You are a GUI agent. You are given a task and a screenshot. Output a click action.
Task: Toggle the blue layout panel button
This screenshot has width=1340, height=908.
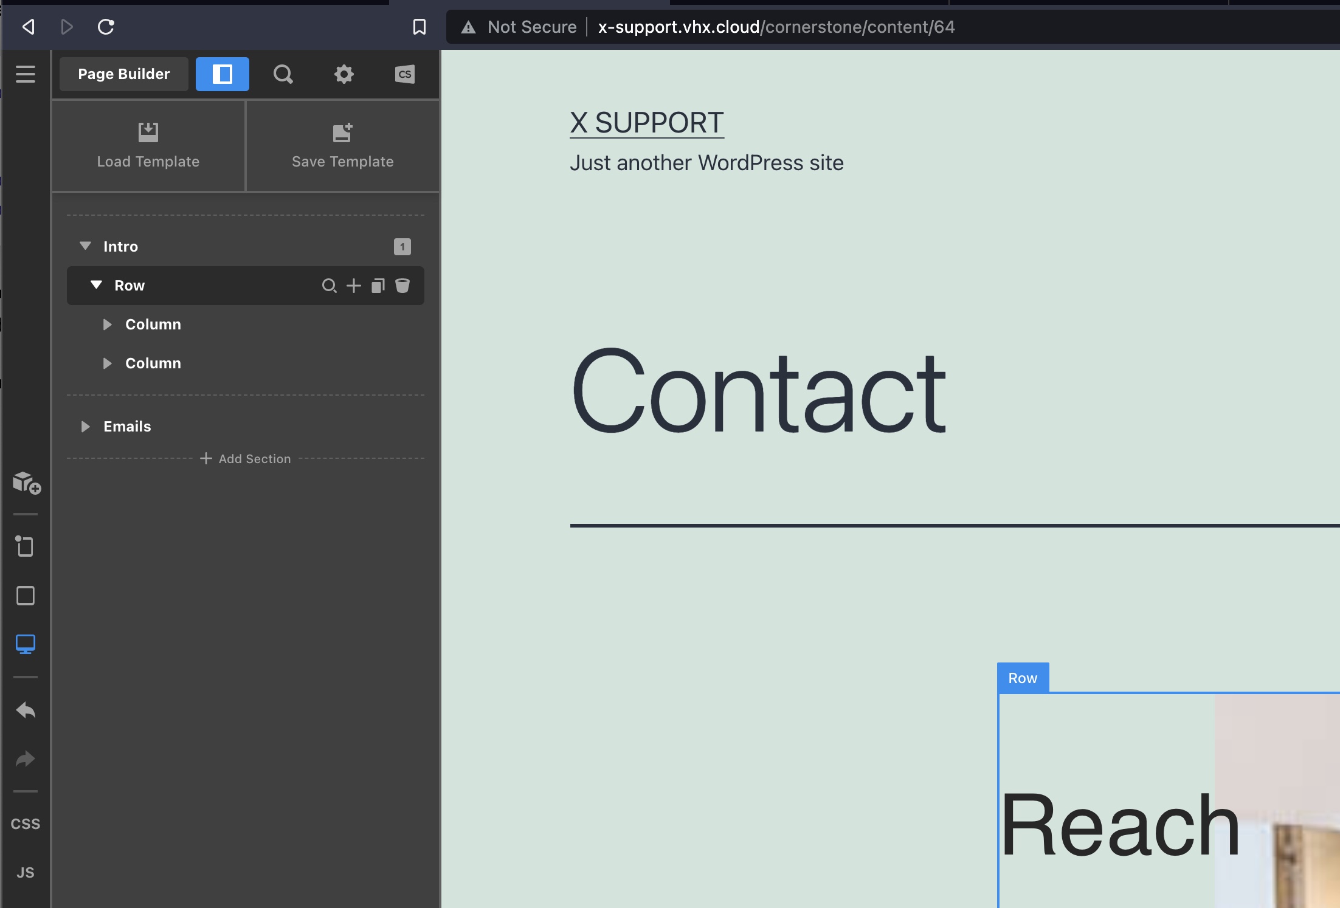pos(222,74)
